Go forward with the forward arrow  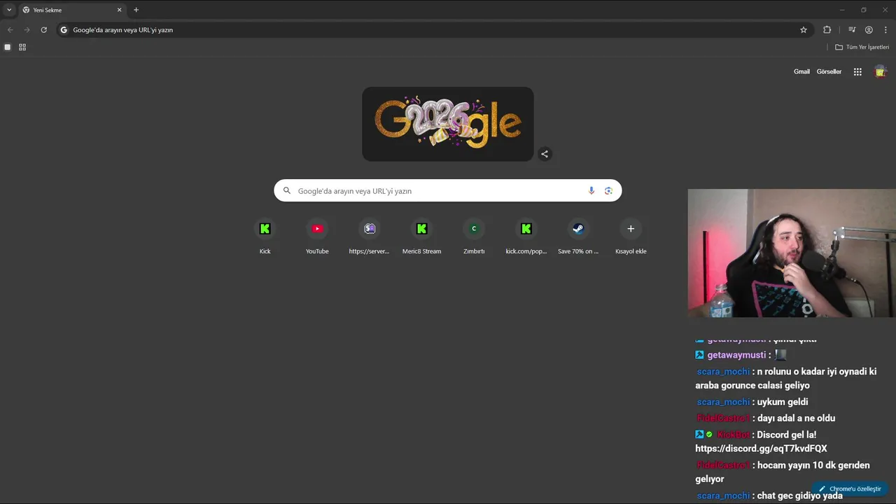pos(27,30)
